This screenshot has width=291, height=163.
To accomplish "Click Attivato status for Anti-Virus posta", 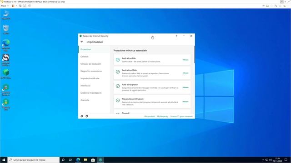I will pyautogui.click(x=186, y=87).
